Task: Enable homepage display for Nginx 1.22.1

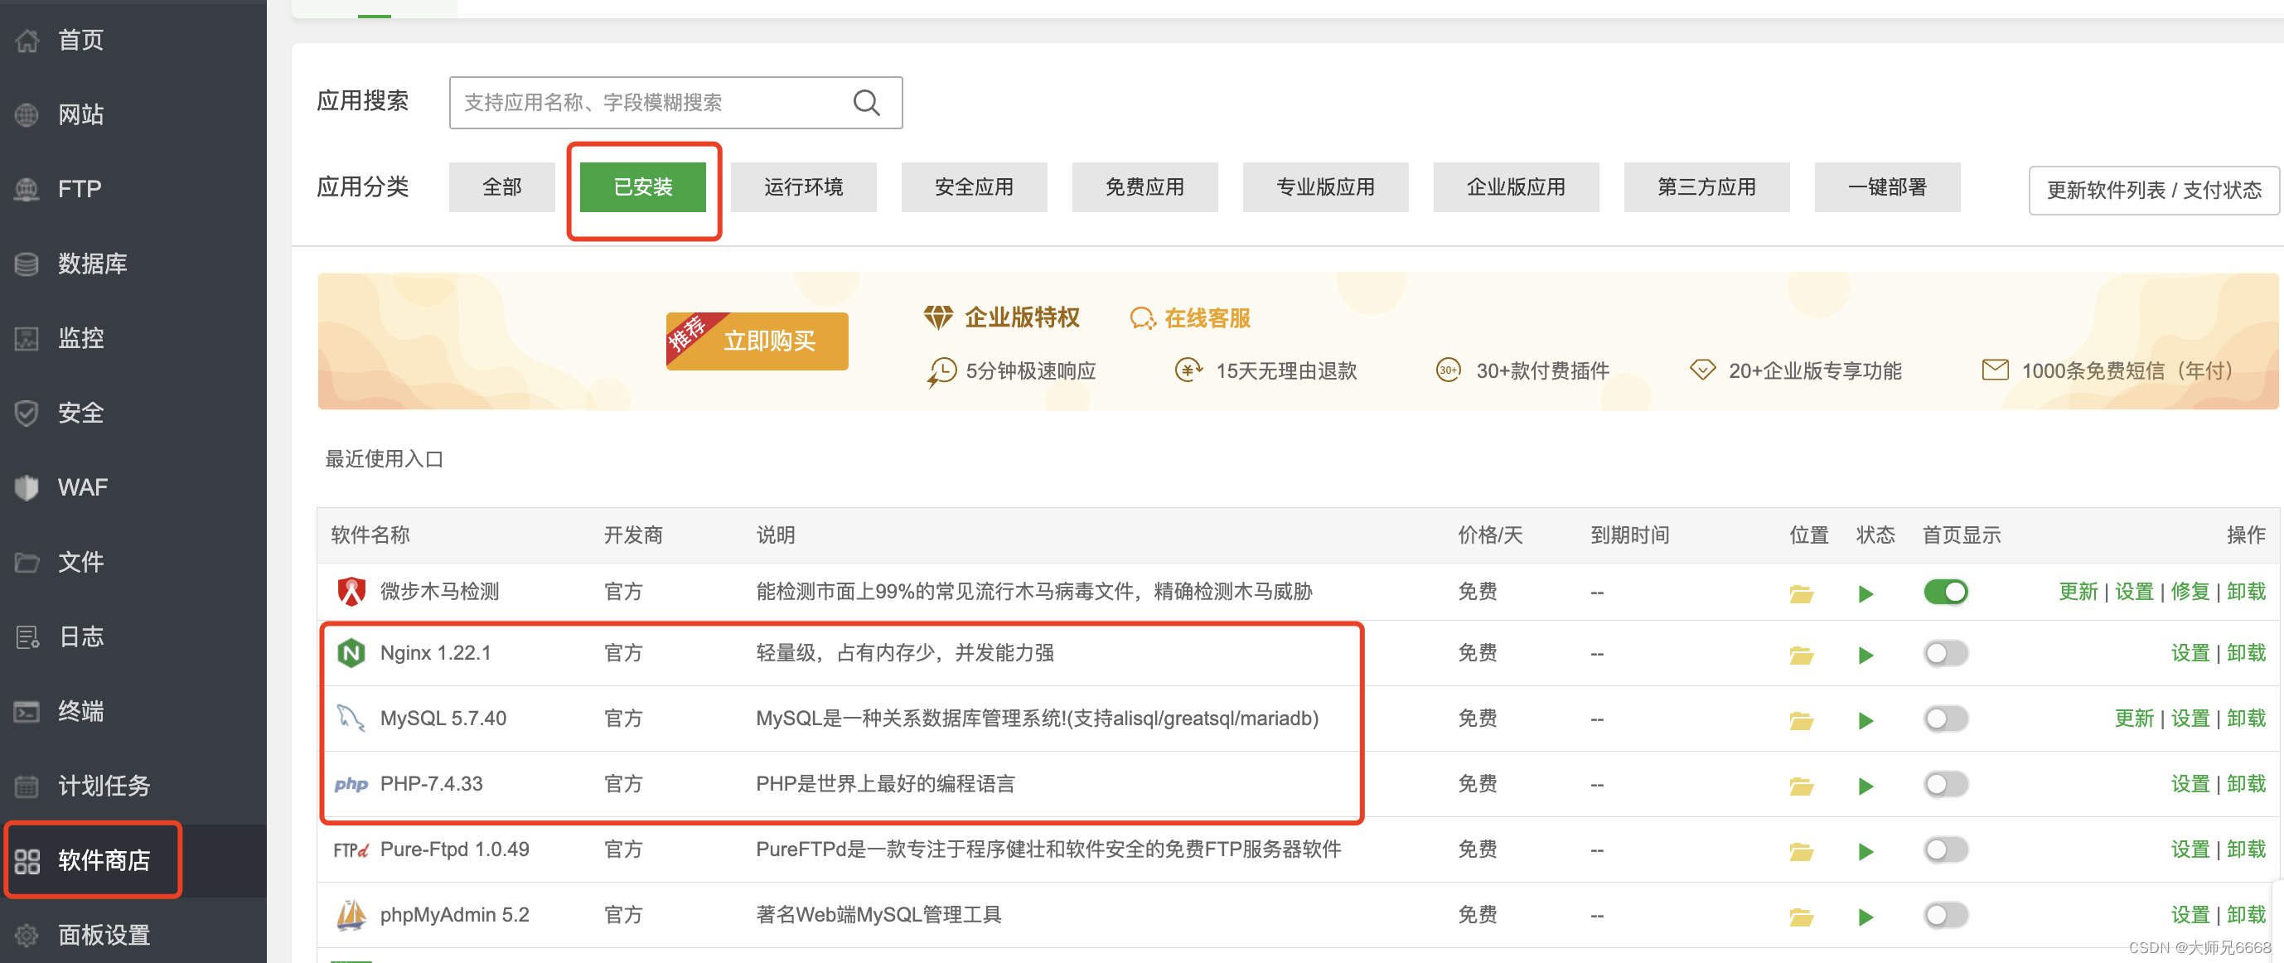Action: tap(1945, 653)
